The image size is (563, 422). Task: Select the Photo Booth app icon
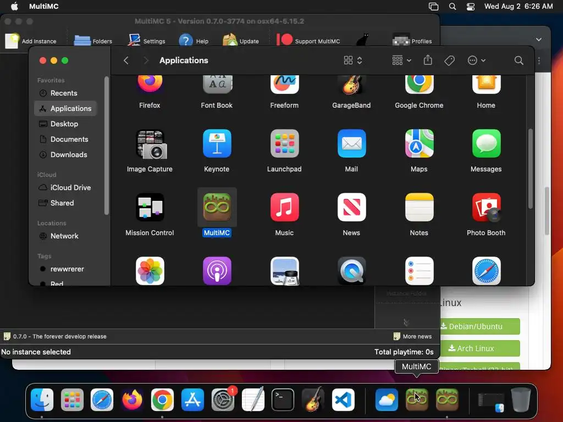(x=486, y=207)
